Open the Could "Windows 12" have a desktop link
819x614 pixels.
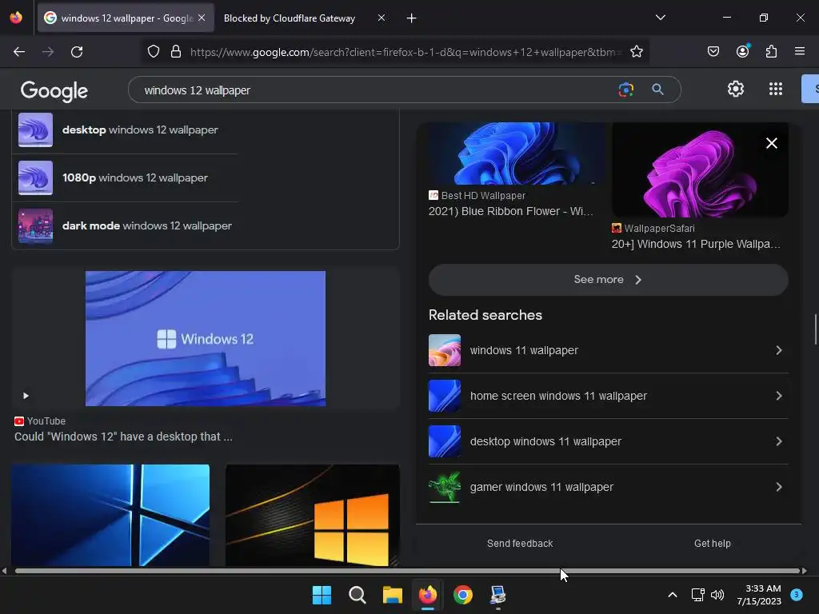[x=123, y=437]
